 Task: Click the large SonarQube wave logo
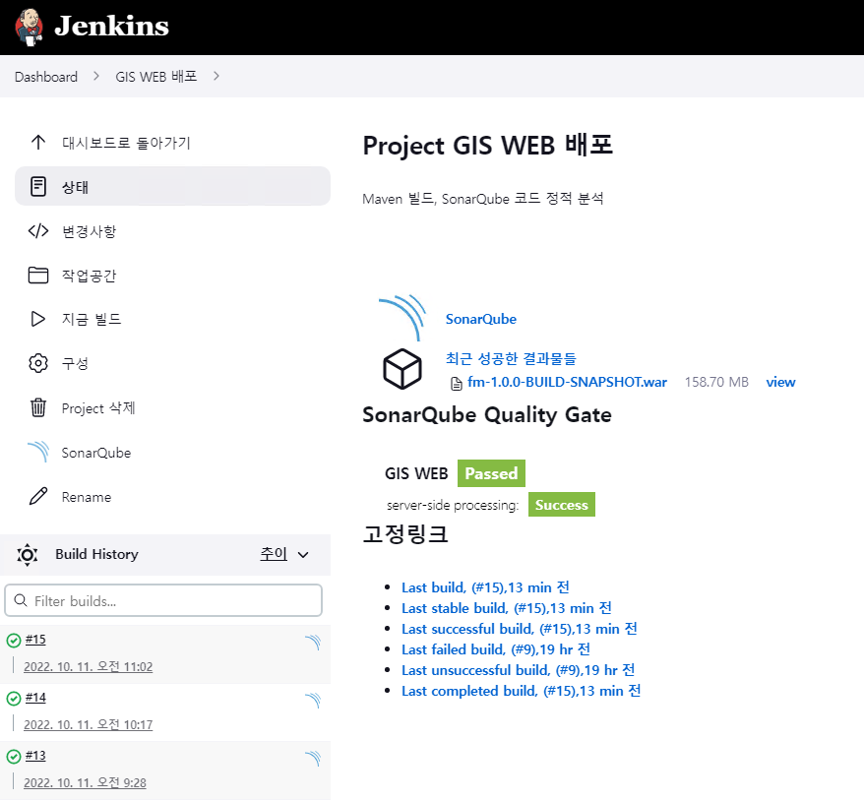coord(402,318)
